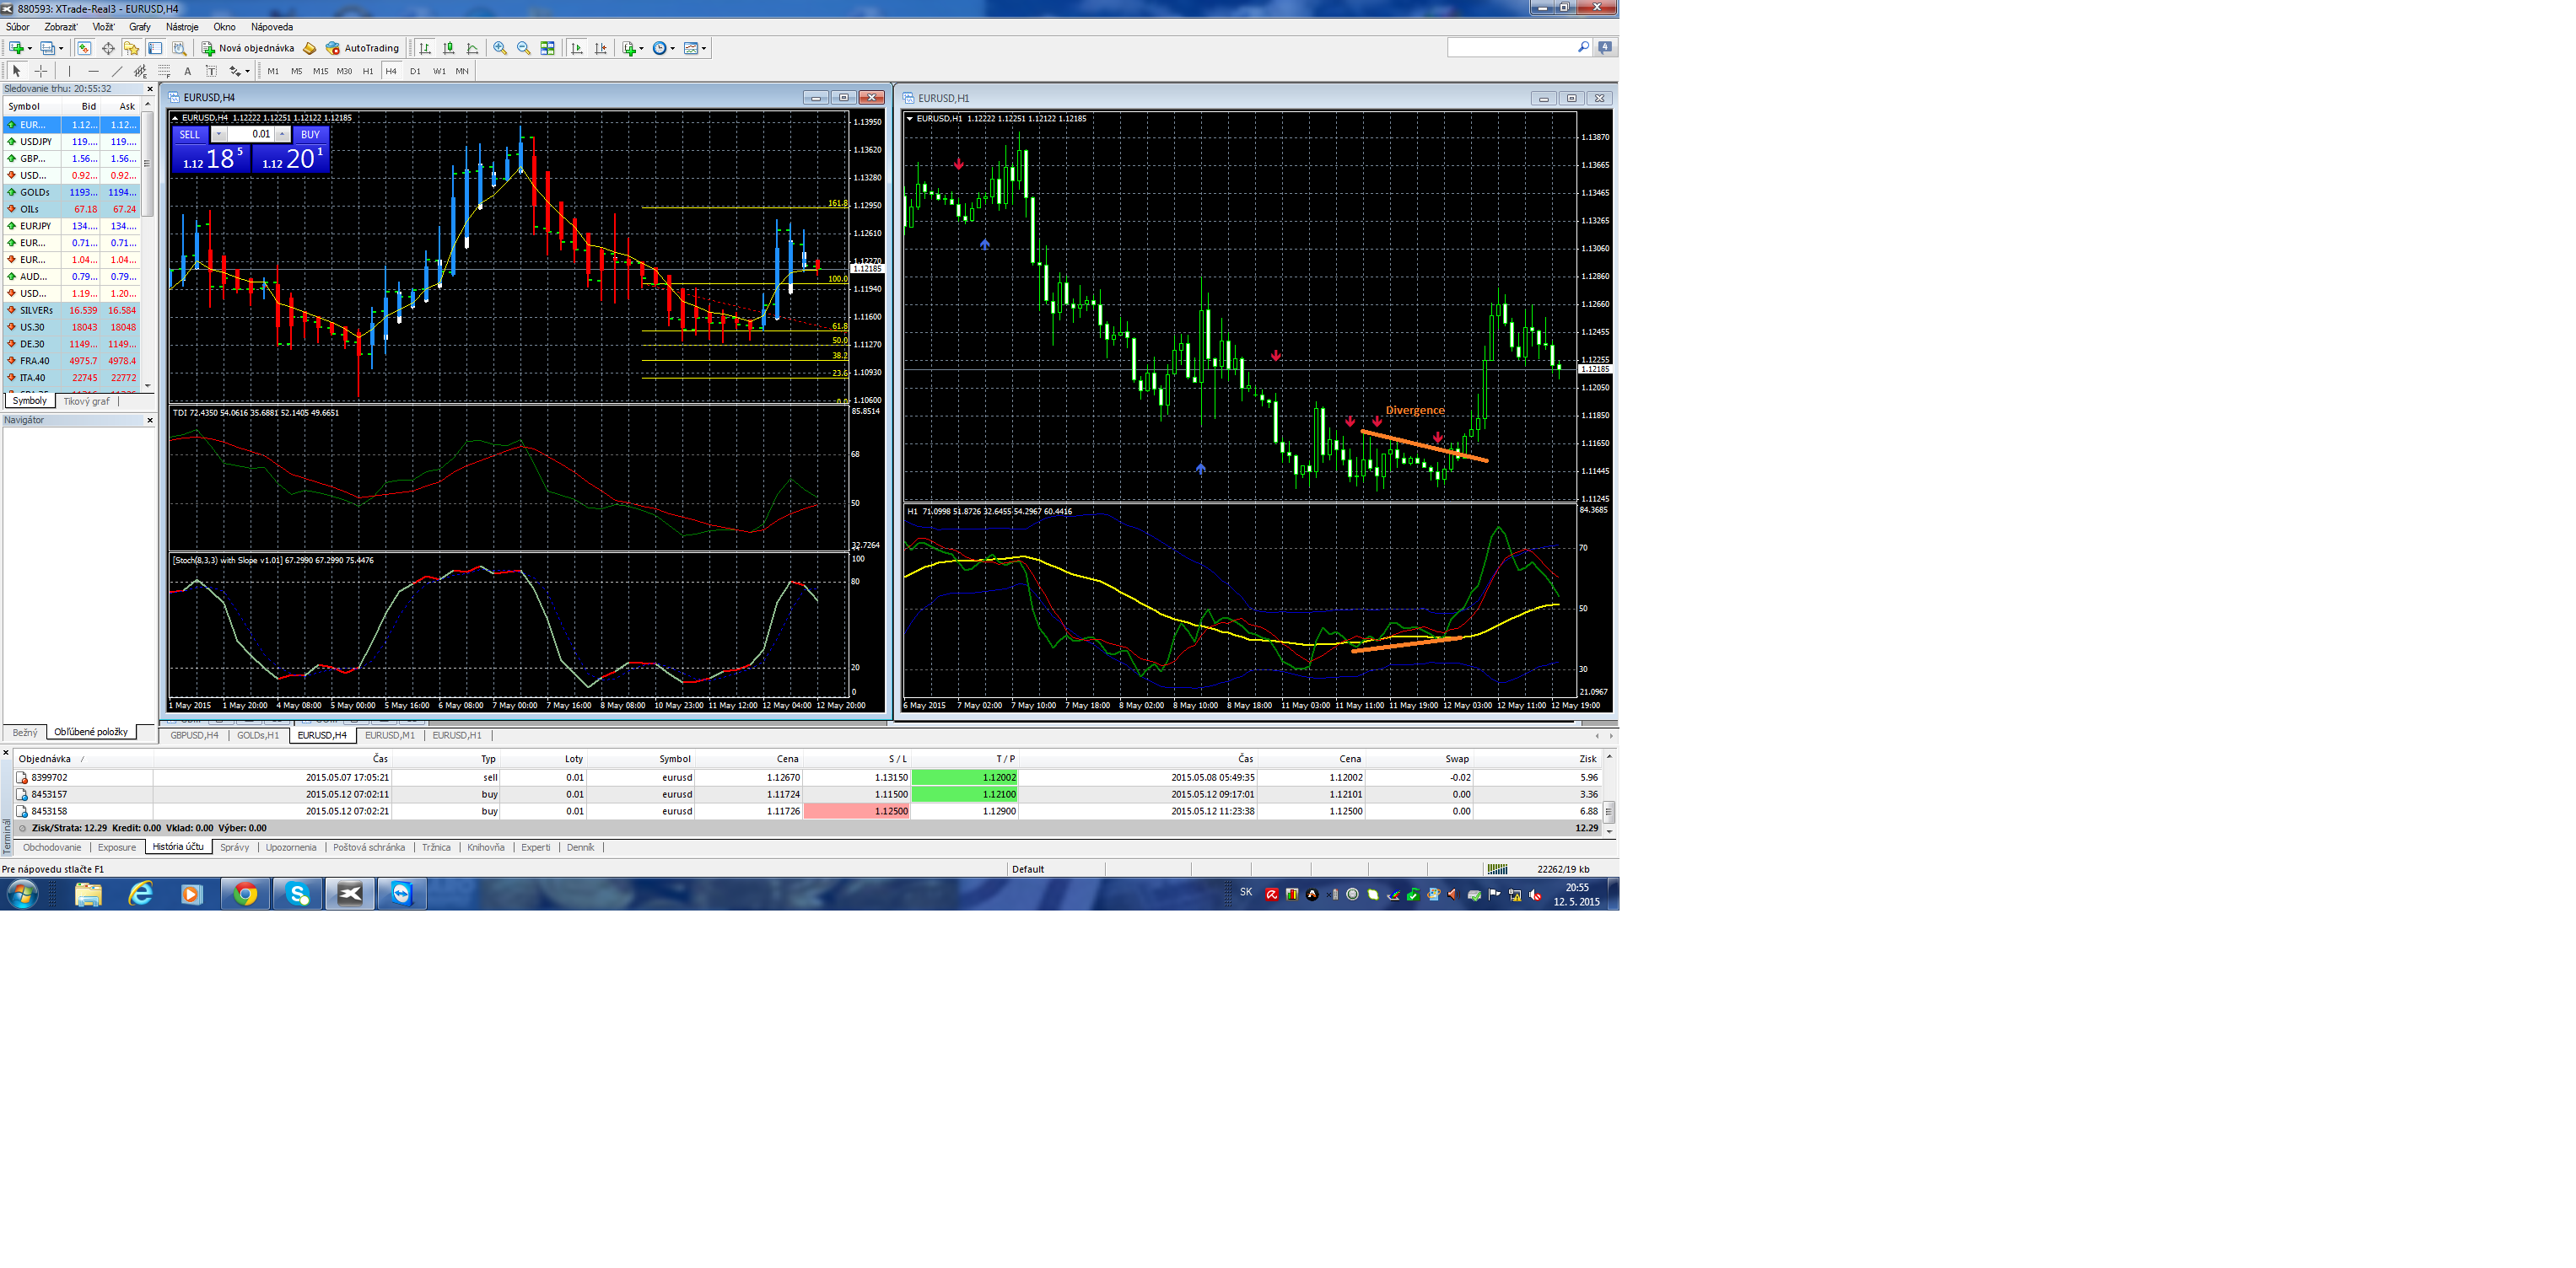This screenshot has width=2576, height=1268.
Task: Click the Market Watch vertical scrollbar
Action: tap(148, 244)
